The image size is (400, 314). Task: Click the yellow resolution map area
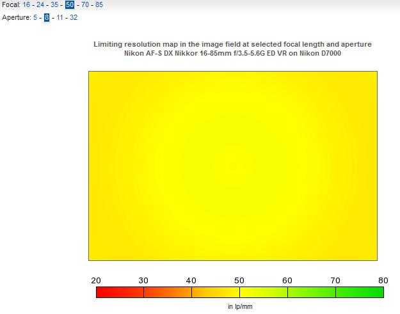233,166
